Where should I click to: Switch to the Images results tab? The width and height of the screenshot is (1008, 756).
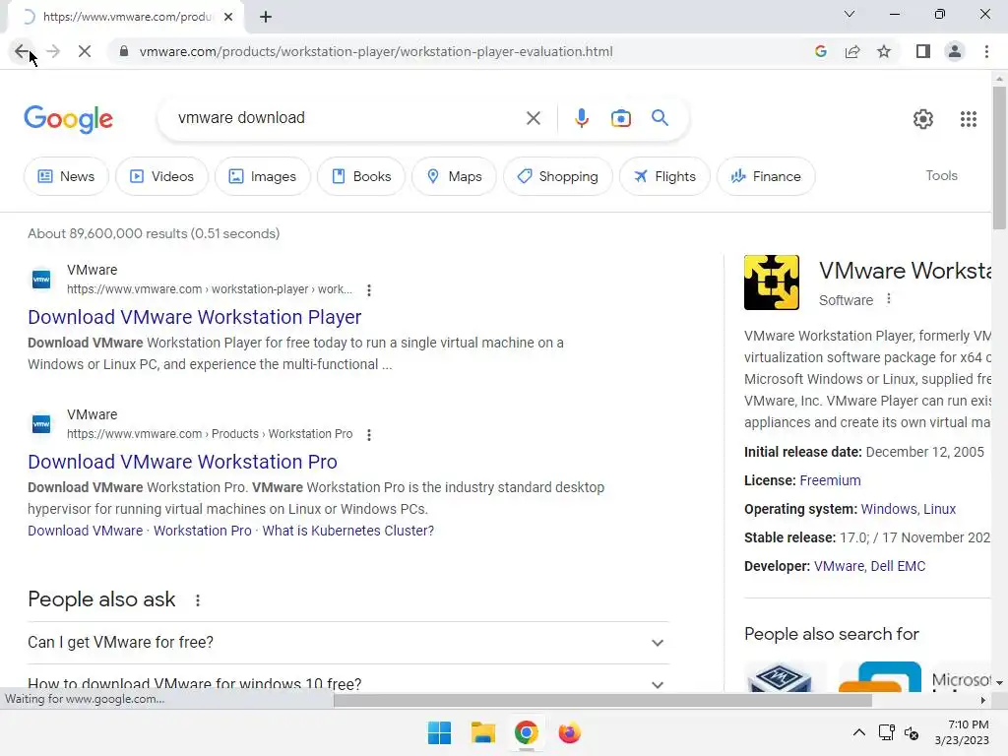pos(262,176)
